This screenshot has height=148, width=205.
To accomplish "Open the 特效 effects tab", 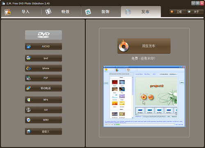I will point(61,12).
